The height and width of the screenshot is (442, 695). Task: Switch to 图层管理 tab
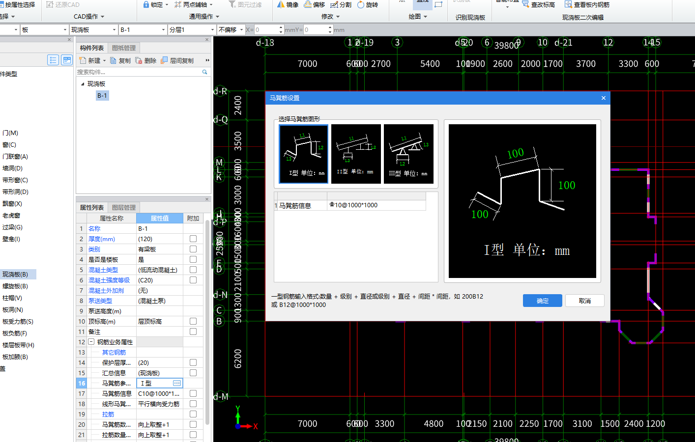124,207
